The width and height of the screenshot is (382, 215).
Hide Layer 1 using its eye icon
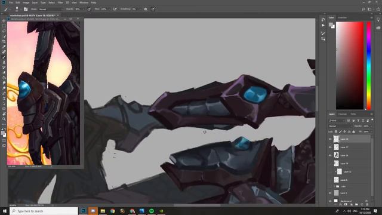pyautogui.click(x=330, y=193)
